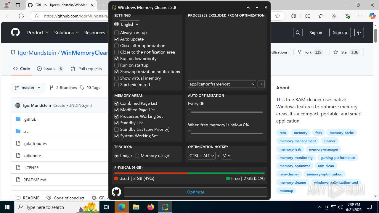
Task: Enable Close after optimization
Action: click(x=140, y=46)
